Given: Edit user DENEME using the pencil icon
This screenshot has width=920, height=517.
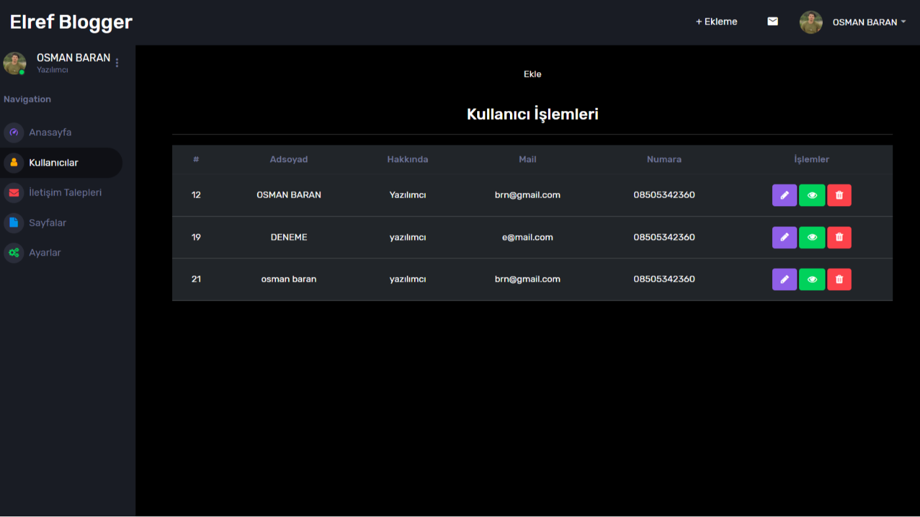Looking at the screenshot, I should point(784,238).
